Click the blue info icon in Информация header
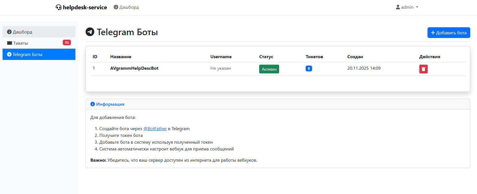The image size is (477, 194). pyautogui.click(x=93, y=104)
